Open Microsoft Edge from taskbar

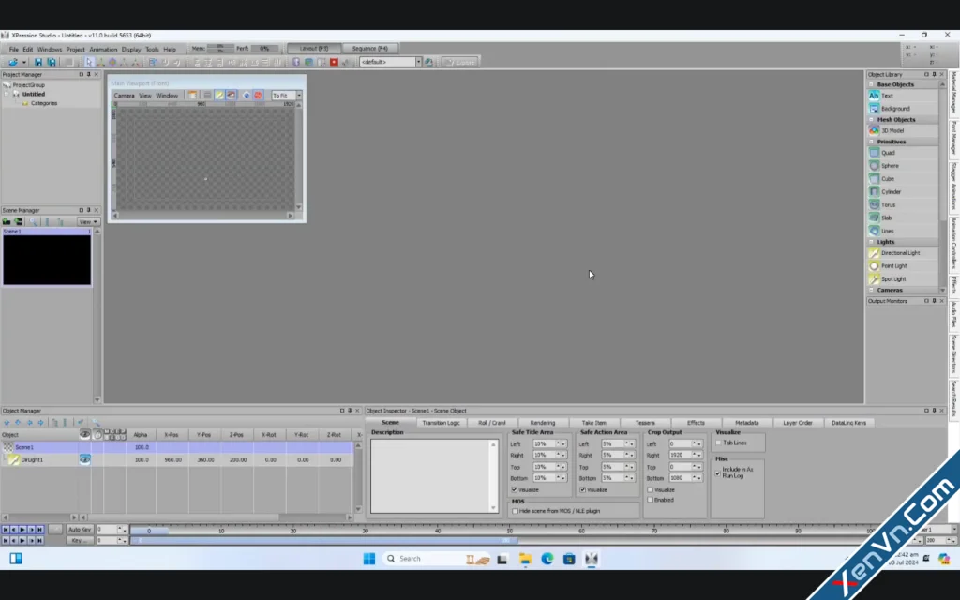coord(547,559)
